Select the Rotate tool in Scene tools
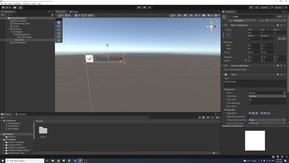The height and width of the screenshot is (163, 289). (59, 29)
